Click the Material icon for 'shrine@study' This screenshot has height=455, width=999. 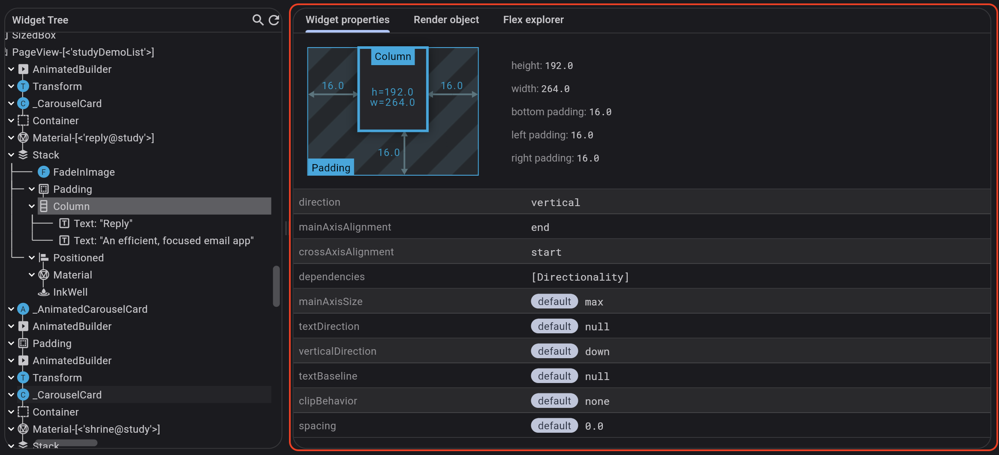23,429
